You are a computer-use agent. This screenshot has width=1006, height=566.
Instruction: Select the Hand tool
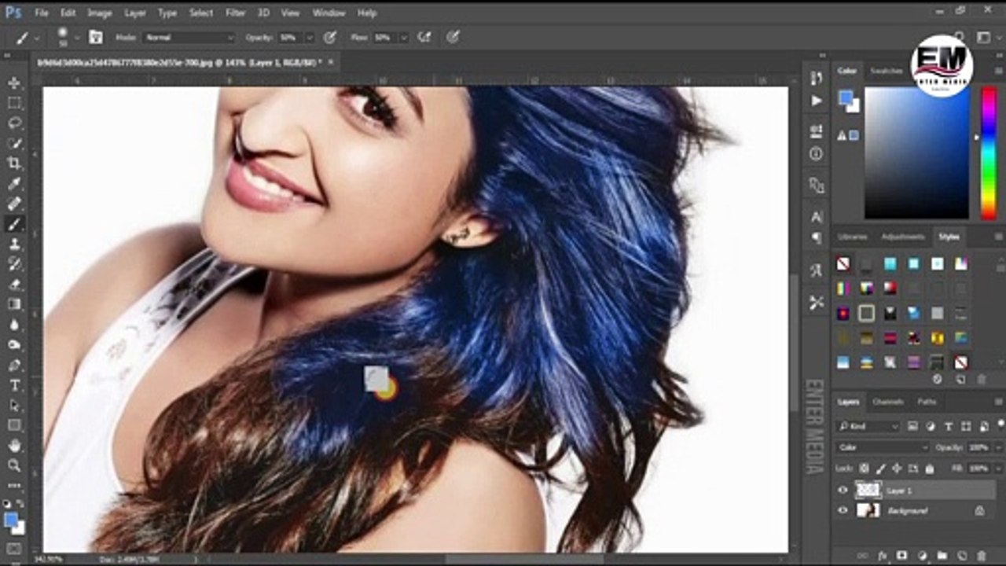14,446
